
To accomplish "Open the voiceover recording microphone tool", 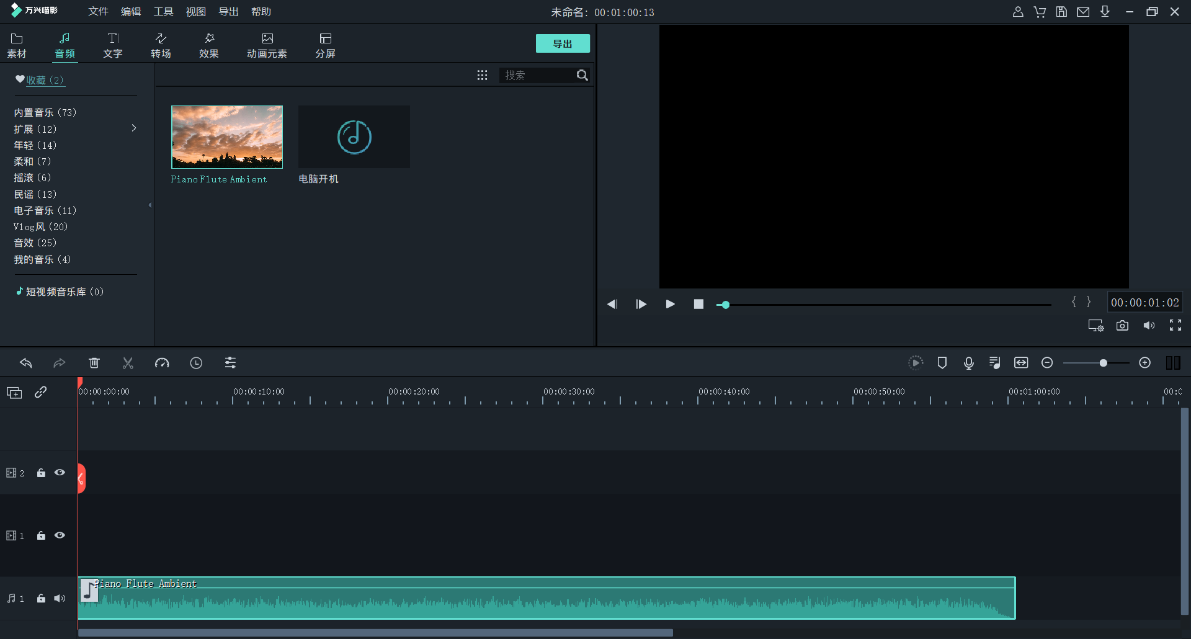I will pyautogui.click(x=969, y=363).
